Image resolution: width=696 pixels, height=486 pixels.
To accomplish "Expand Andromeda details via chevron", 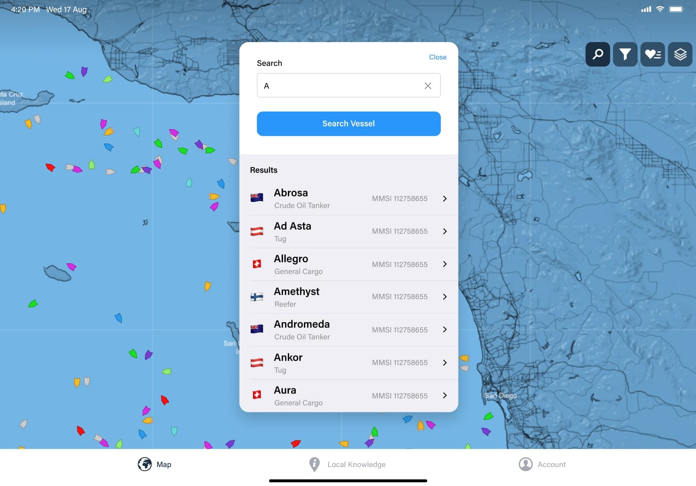I will coord(445,329).
